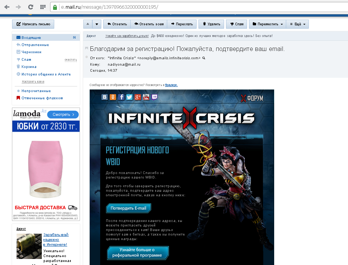Open the ФОРУМ link in email header
The width and height of the screenshot is (348, 265).
(252, 98)
